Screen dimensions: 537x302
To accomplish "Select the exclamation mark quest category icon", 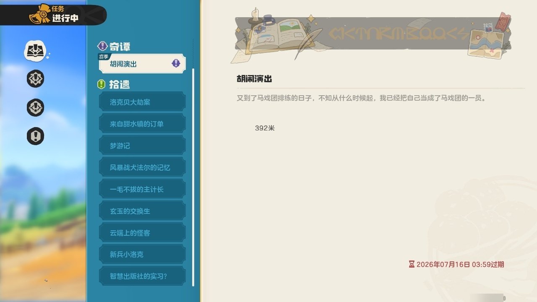I will pos(36,136).
